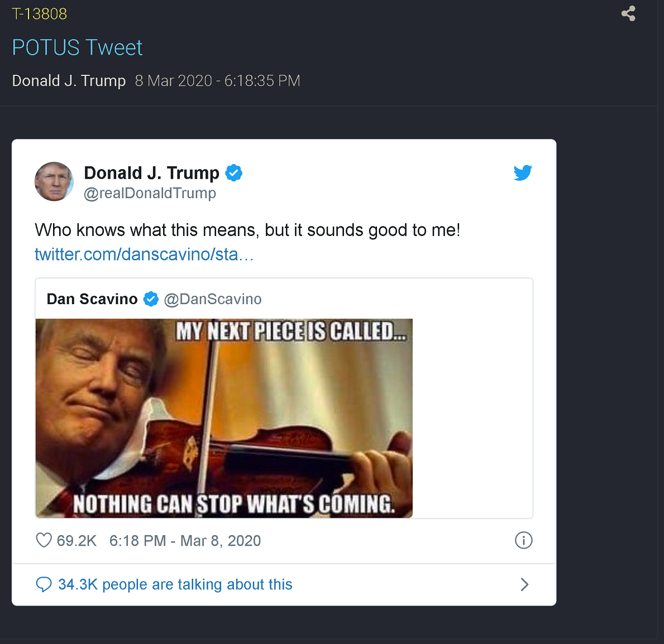Click the Trump profile avatar picture

pyautogui.click(x=54, y=181)
